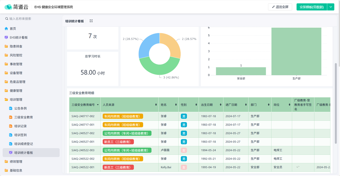This screenshot has height=176, width=340.
Task: Click the 退出全屏 button
Action: tap(280, 7)
